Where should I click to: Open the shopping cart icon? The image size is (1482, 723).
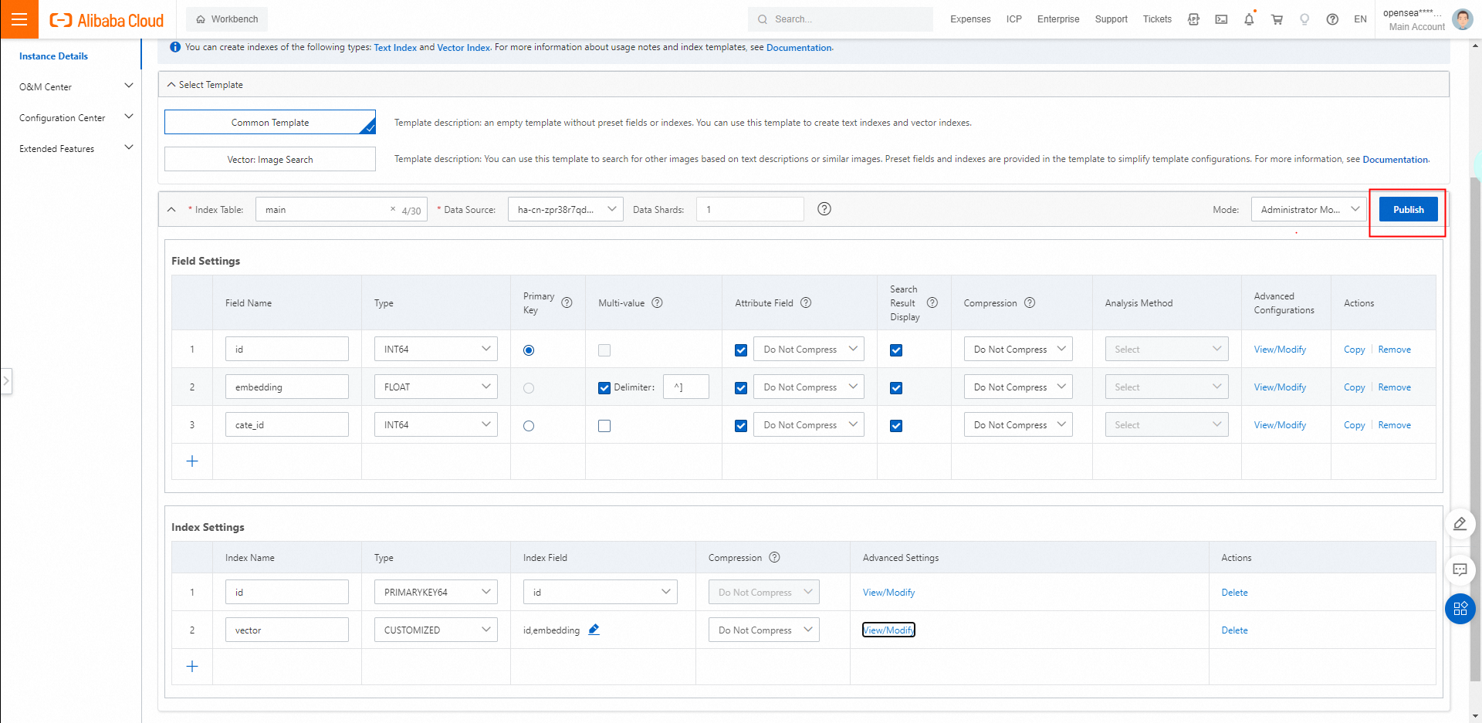pyautogui.click(x=1277, y=19)
